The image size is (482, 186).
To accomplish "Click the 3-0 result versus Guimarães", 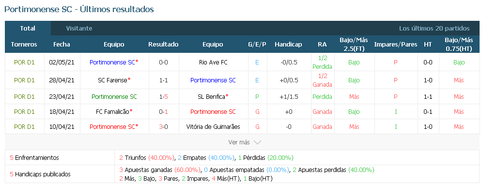I will pyautogui.click(x=164, y=127).
